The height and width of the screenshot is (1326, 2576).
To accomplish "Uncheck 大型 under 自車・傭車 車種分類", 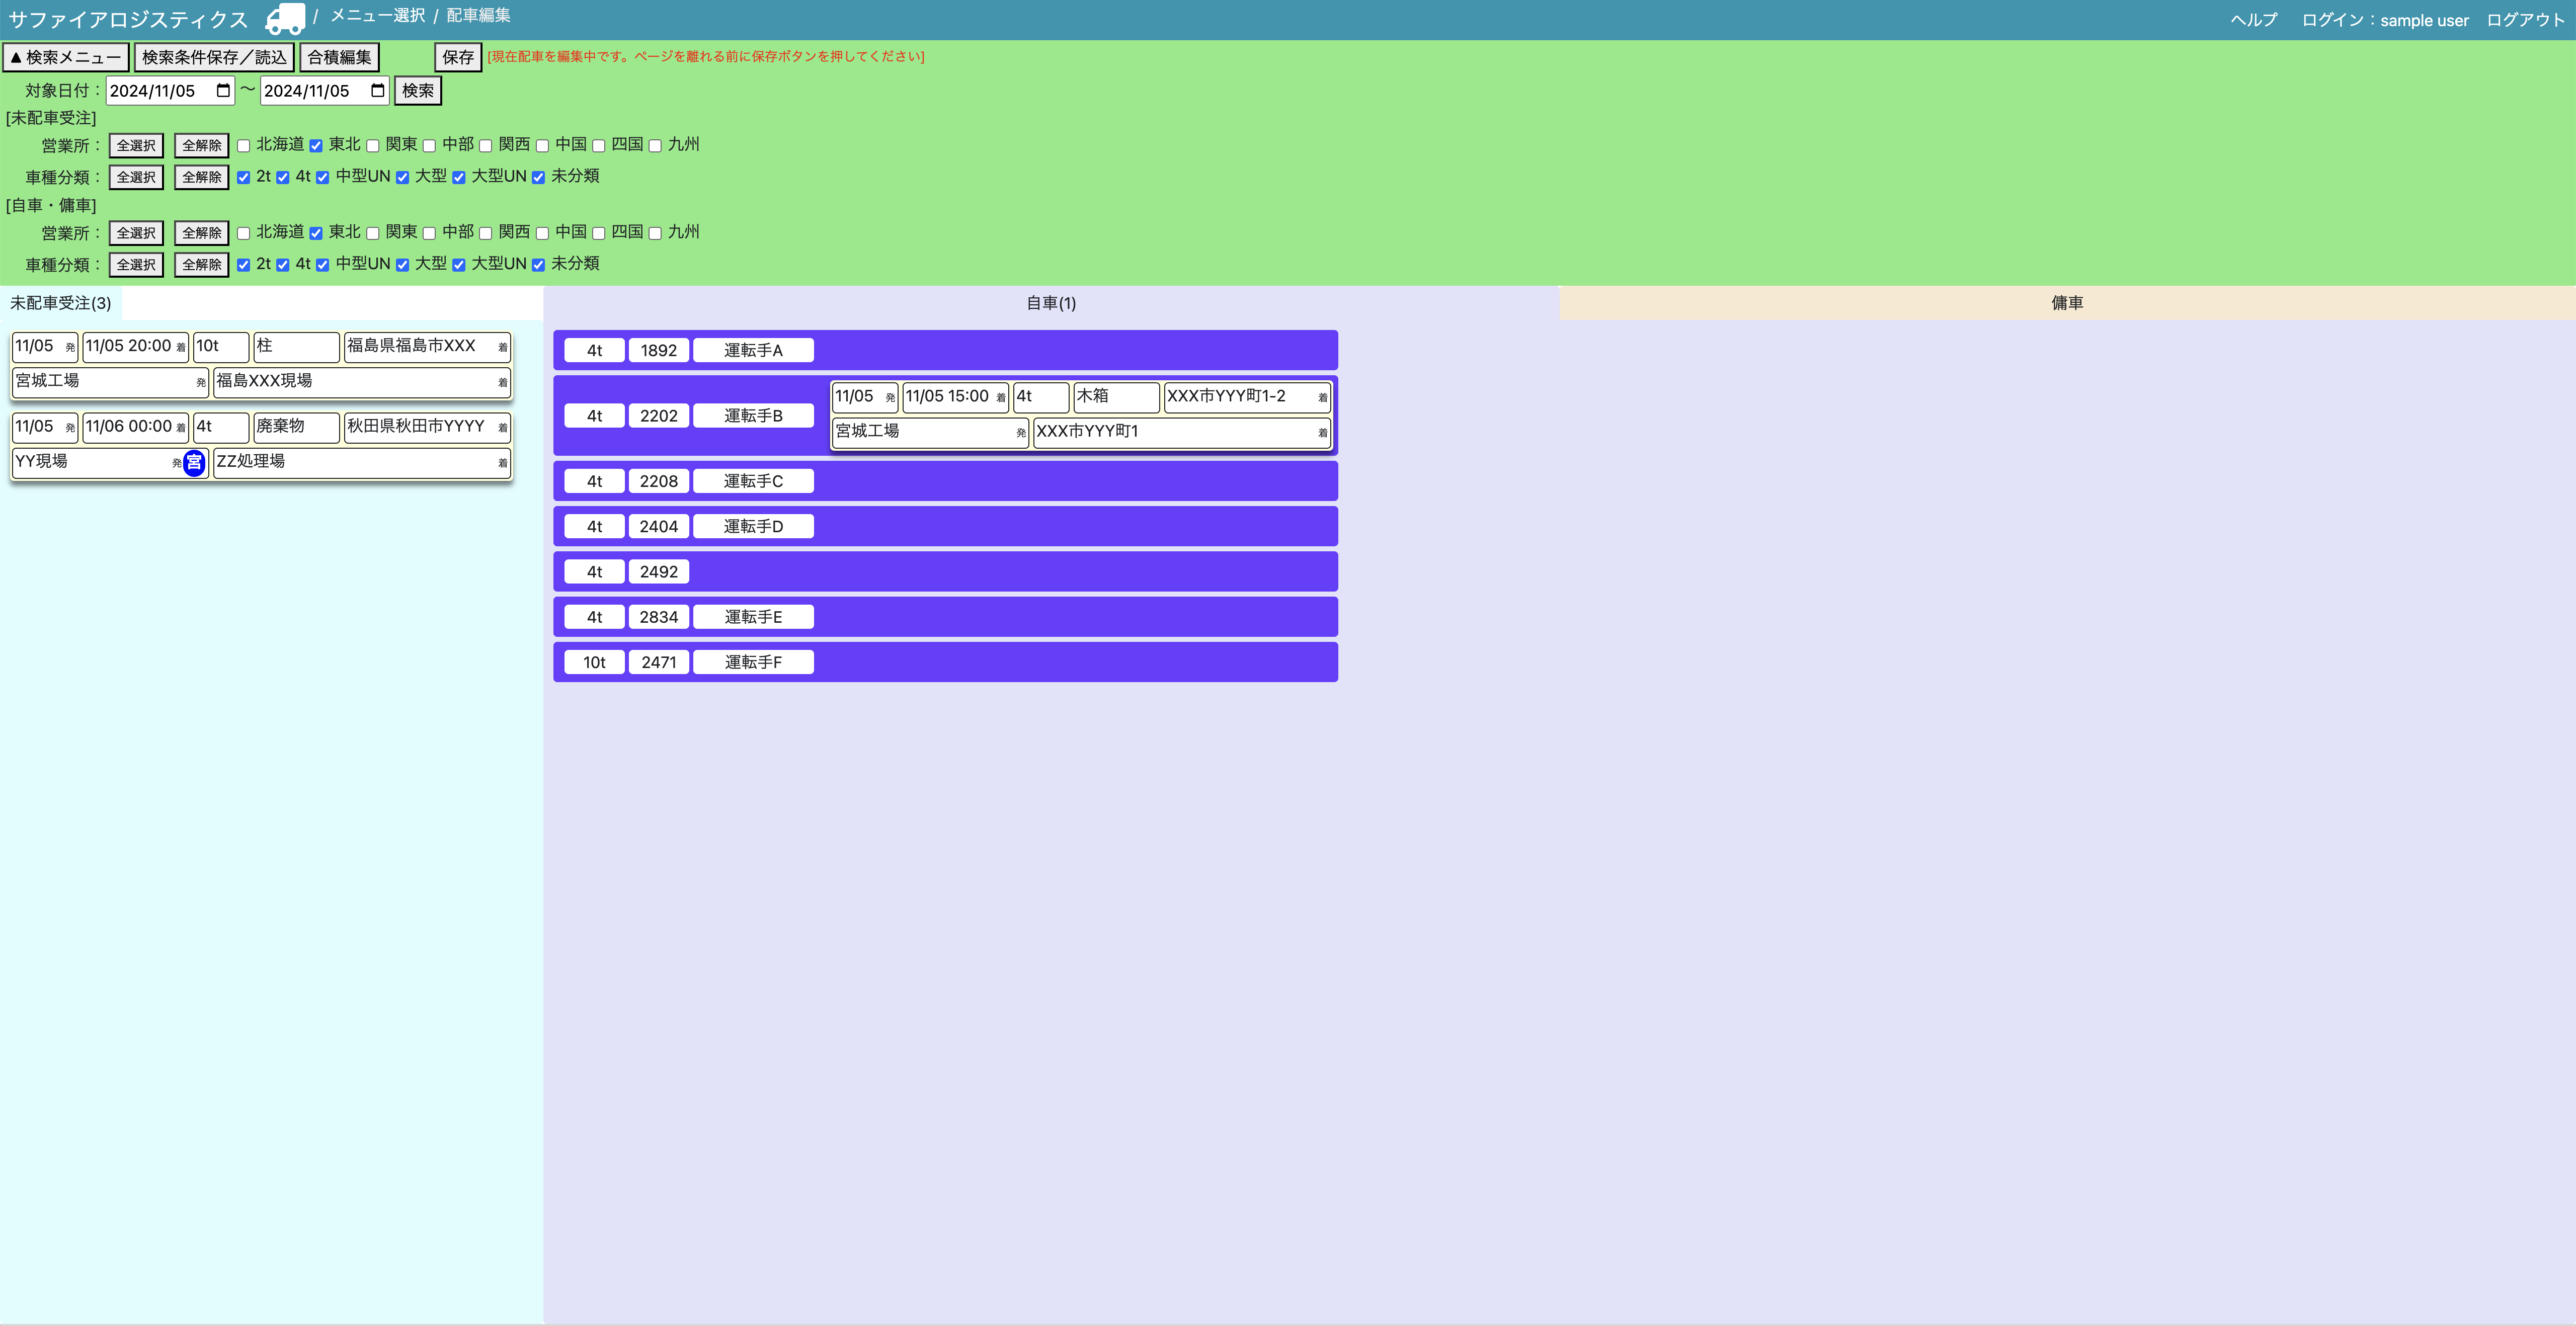I will (402, 265).
